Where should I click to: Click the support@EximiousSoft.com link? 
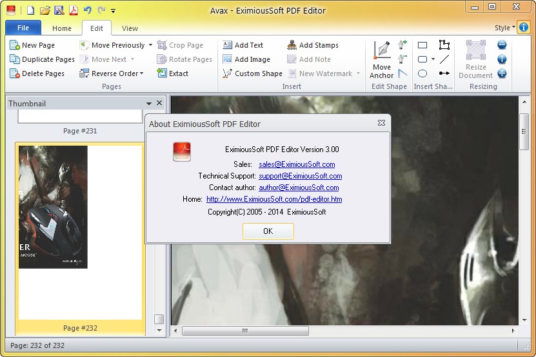tap(300, 176)
